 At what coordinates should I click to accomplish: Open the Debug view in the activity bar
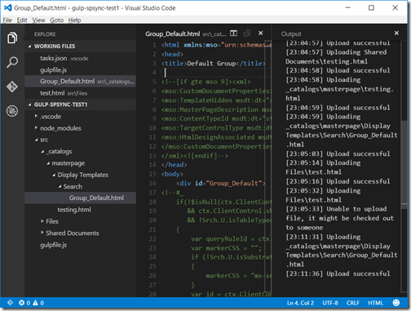12,111
